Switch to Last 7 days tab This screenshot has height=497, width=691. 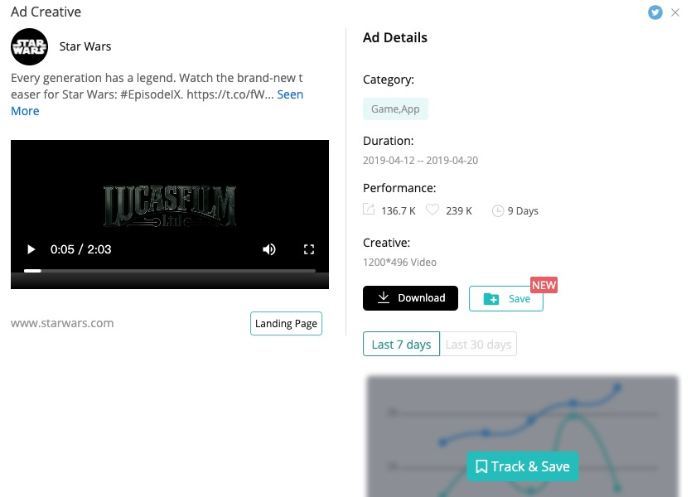401,344
